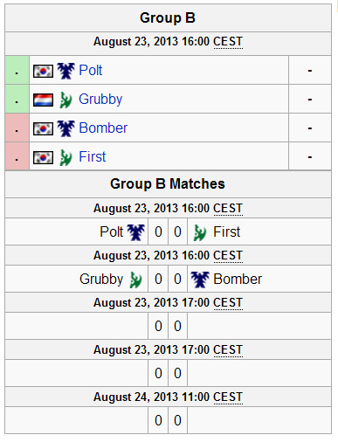The height and width of the screenshot is (442, 338).
Task: Open the Grubby player link
Action: pos(100,100)
